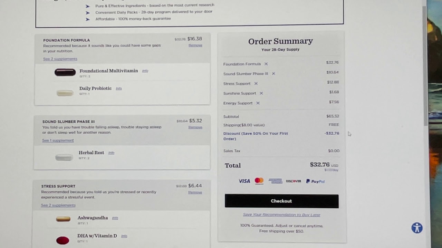Expand See 1 supplement under Sound Slumber
The height and width of the screenshot is (248, 442).
58,141
